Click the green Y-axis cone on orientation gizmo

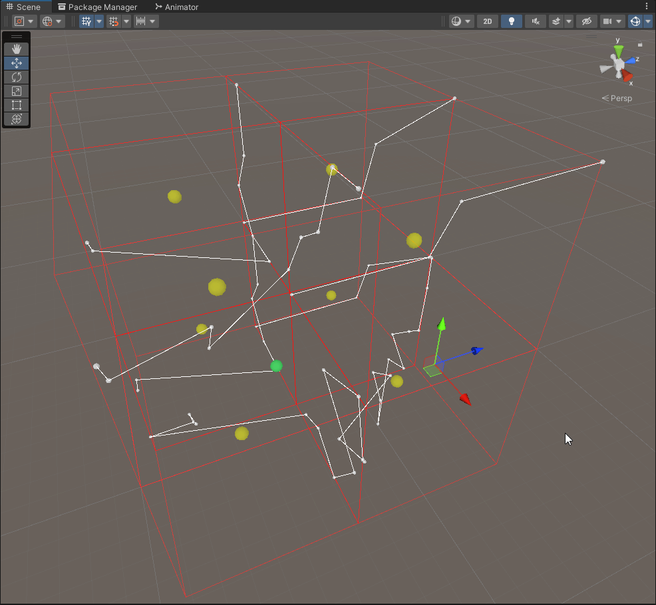click(x=619, y=51)
